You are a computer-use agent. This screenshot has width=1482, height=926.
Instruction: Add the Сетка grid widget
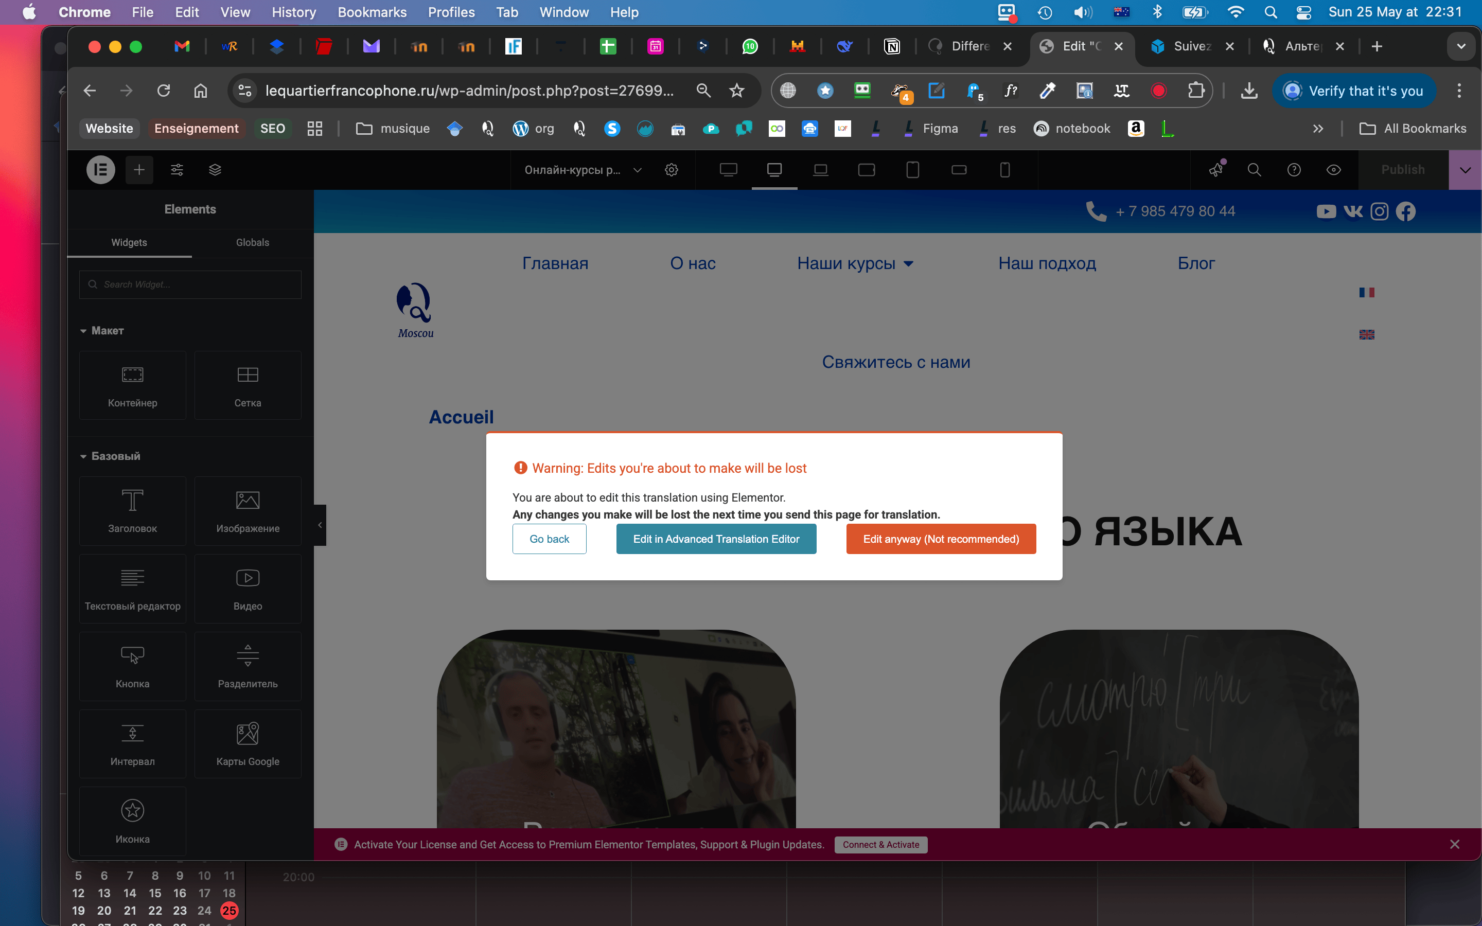[248, 385]
